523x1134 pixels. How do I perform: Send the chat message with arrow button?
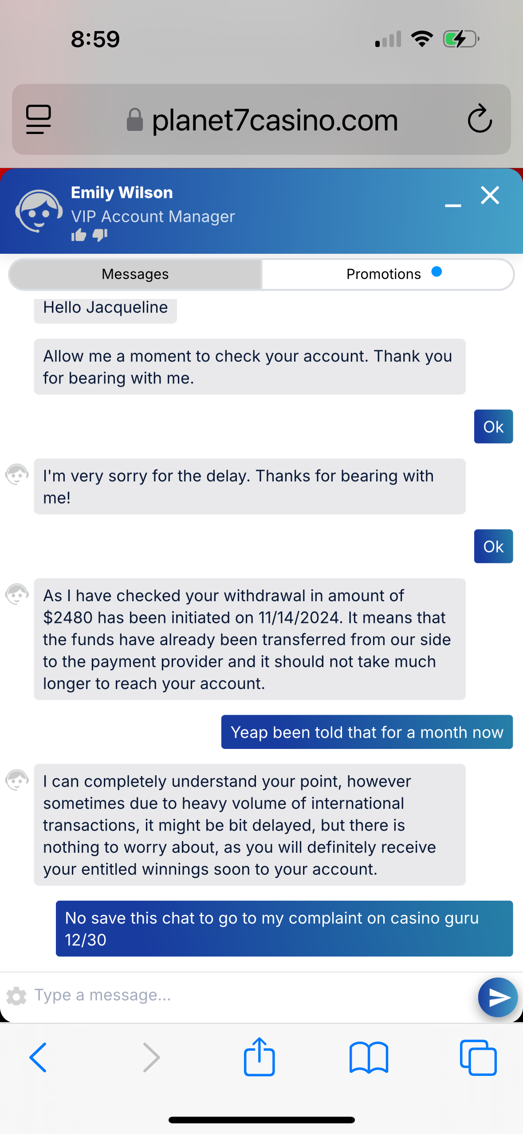[498, 997]
